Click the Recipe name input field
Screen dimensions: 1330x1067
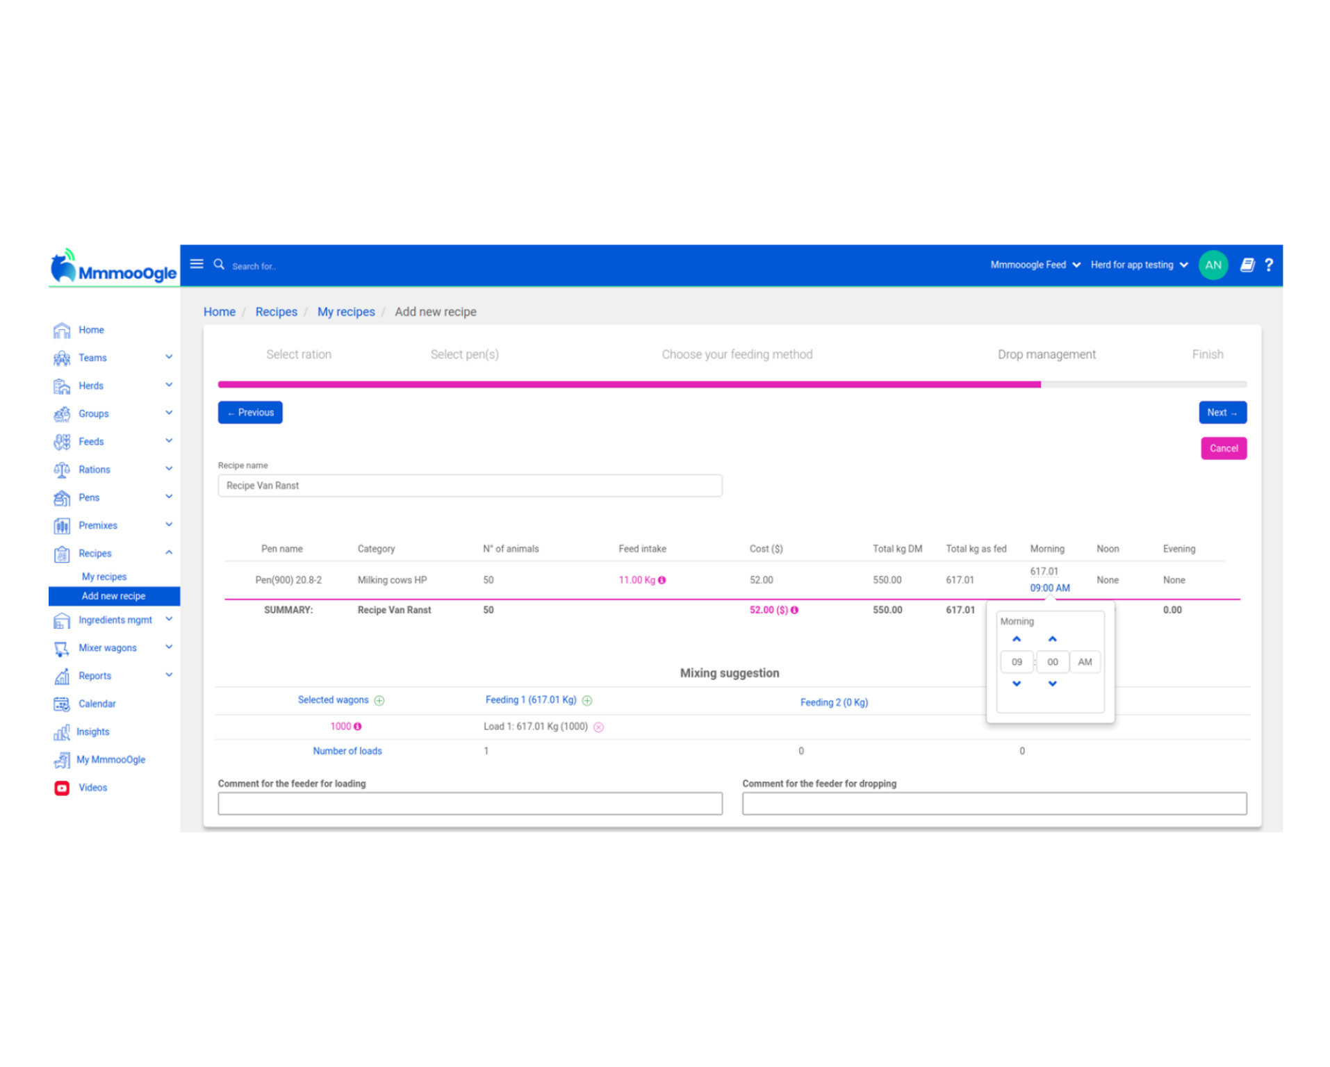coord(470,485)
